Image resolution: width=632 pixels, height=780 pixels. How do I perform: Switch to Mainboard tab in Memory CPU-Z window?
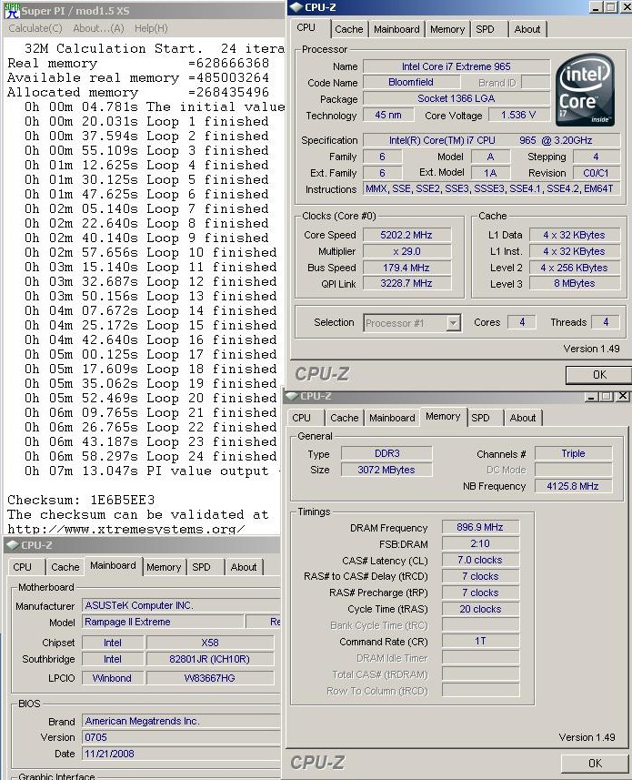pos(392,418)
